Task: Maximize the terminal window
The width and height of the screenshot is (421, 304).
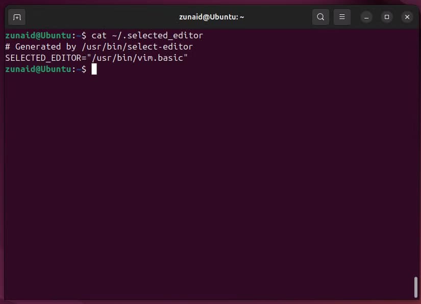Action: pos(387,17)
